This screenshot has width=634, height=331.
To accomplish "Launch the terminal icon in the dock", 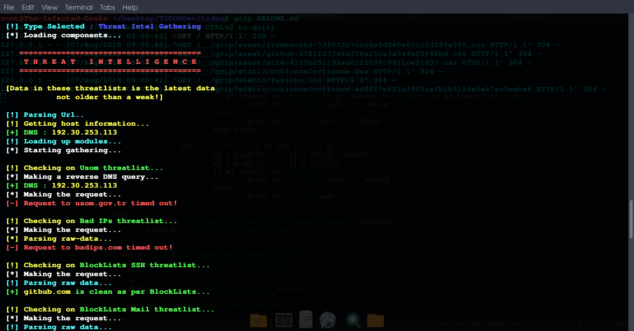I will (x=284, y=320).
